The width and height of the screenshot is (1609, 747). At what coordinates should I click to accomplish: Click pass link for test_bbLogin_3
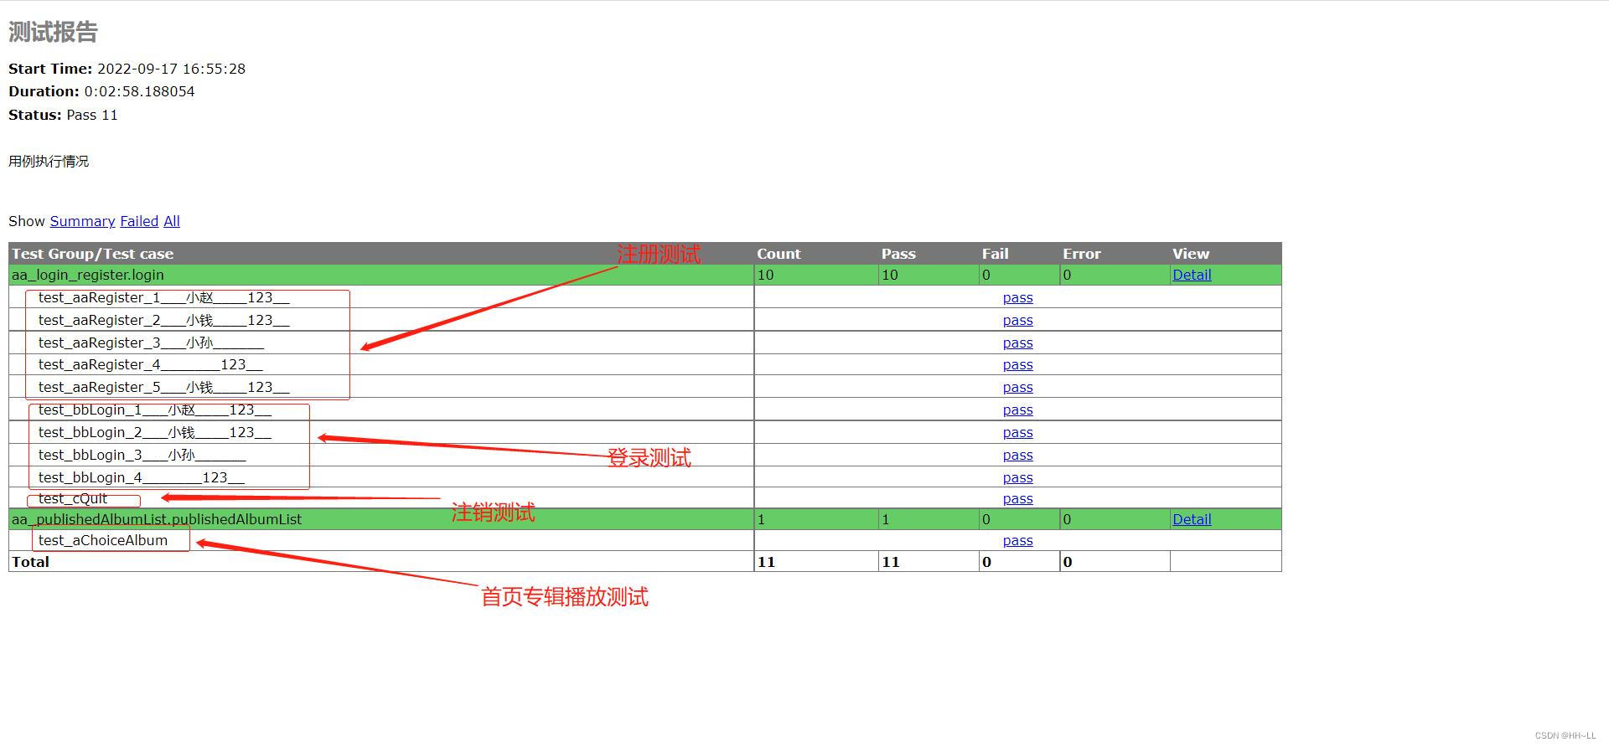tap(1017, 455)
